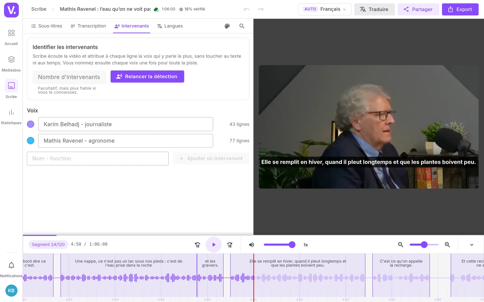Open Accueil in the sidebar
Screen dimensions: 484x302
[11, 37]
